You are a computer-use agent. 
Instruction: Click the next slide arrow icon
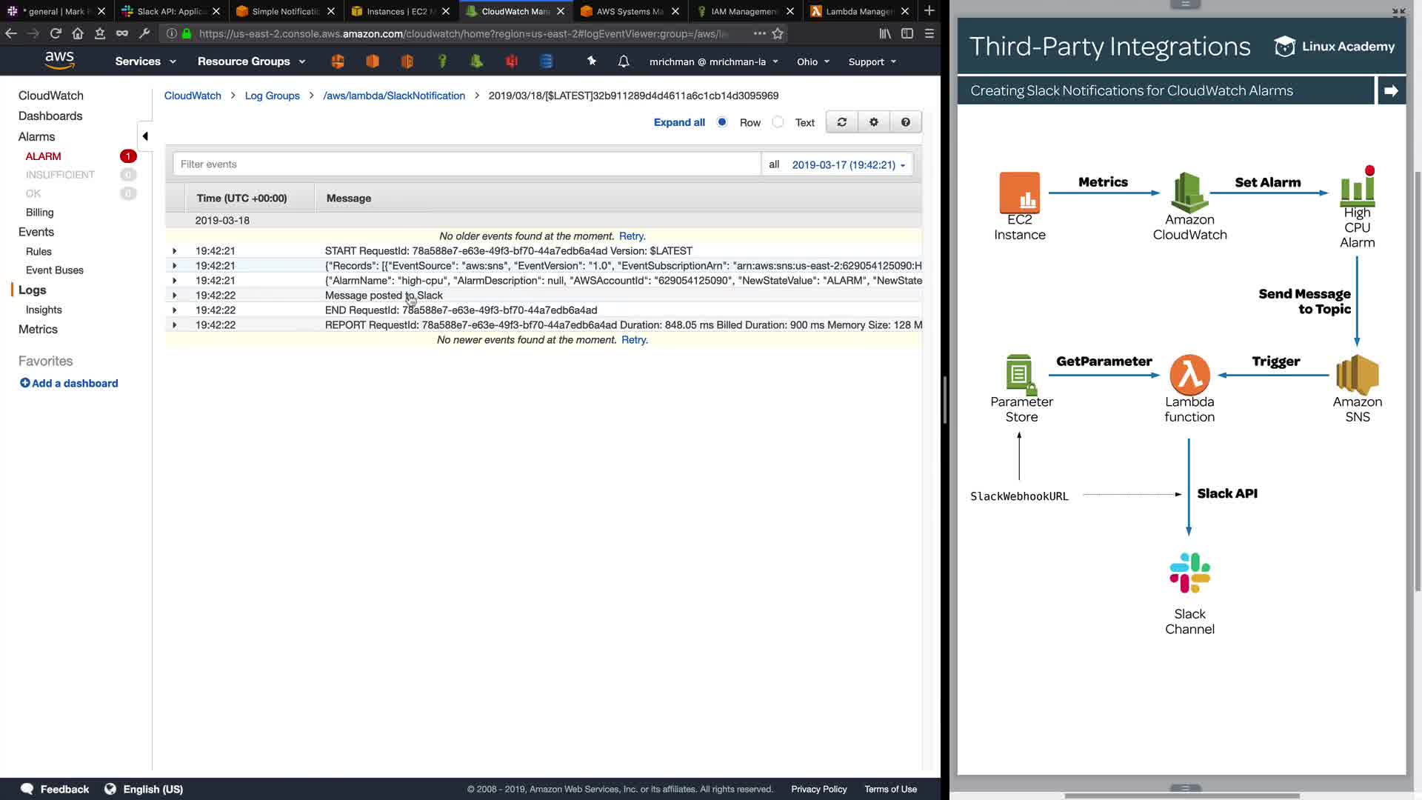[x=1391, y=90]
